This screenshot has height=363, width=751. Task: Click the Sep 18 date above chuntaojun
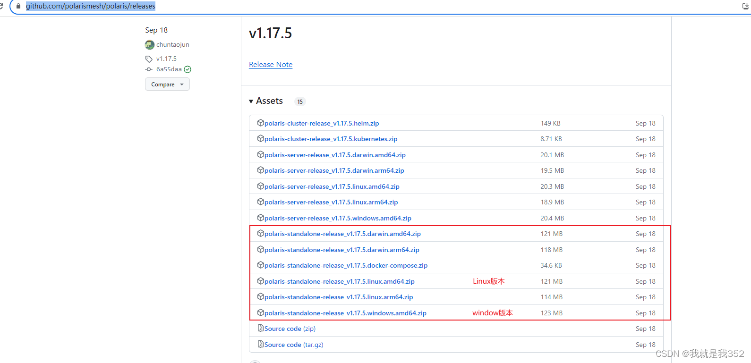156,30
